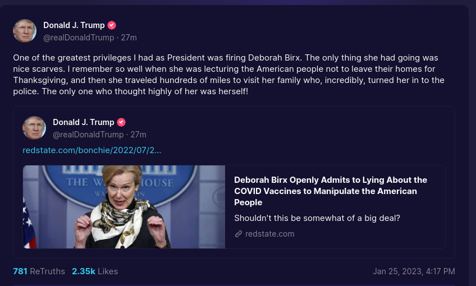
Task: Click the @realDonaldTrump handle on the main post
Action: click(x=79, y=38)
